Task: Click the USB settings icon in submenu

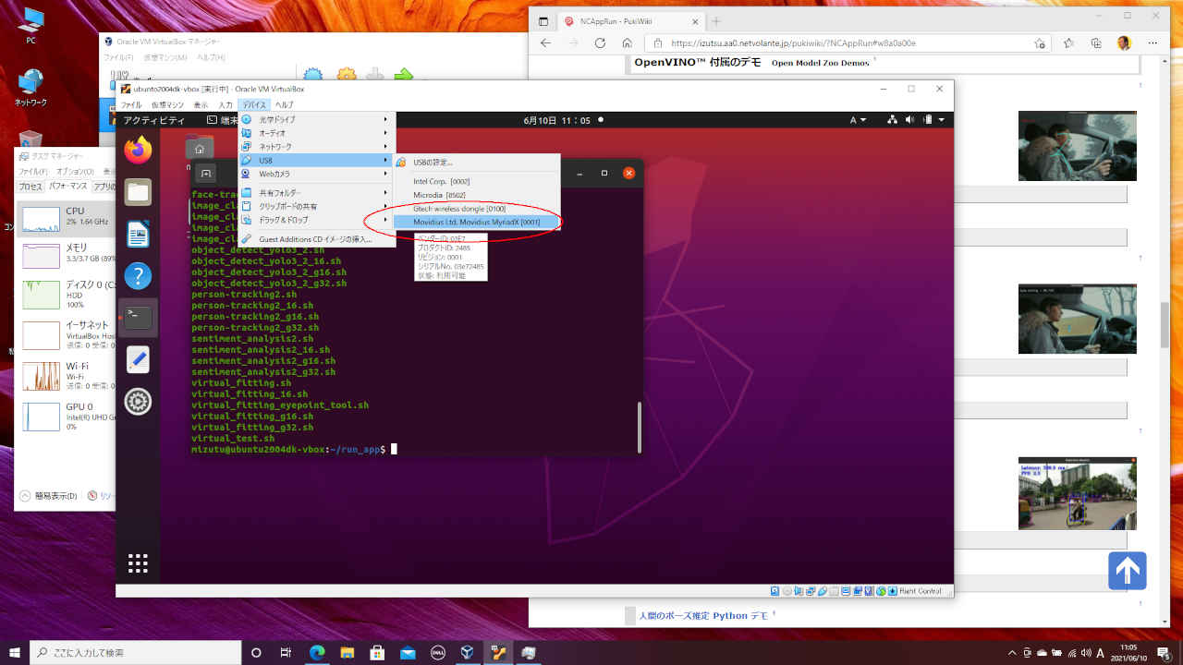Action: pyautogui.click(x=401, y=163)
